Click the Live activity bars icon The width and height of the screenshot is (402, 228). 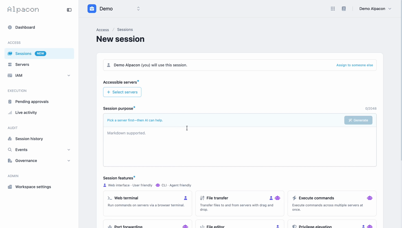[10, 113]
